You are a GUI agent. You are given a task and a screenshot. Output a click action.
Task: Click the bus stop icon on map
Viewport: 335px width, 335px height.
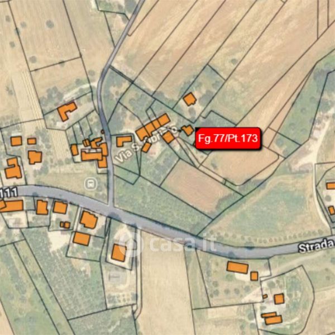(91, 184)
